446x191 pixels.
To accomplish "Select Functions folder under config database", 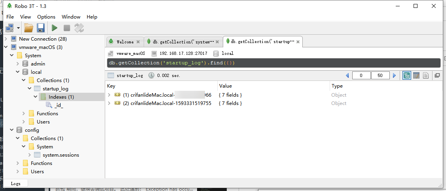I will [x=42, y=163].
